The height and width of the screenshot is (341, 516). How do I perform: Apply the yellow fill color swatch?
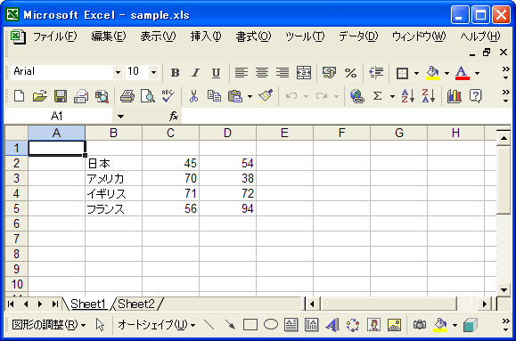tap(432, 73)
